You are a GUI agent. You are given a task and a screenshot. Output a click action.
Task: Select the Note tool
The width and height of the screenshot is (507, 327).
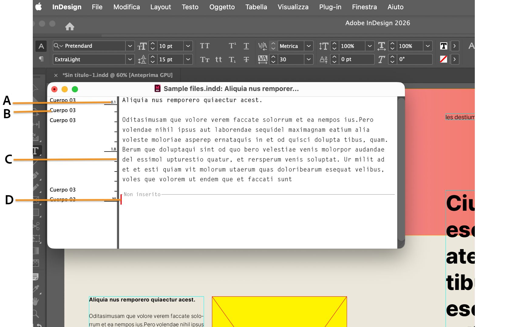tap(36, 277)
